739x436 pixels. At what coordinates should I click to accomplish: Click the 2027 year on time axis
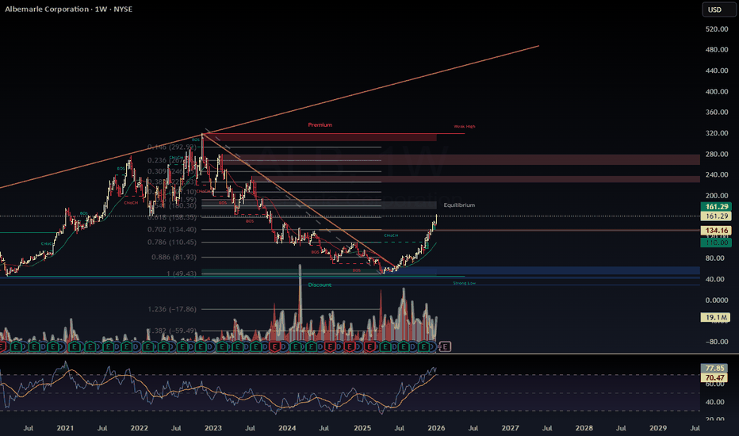(x=511, y=428)
